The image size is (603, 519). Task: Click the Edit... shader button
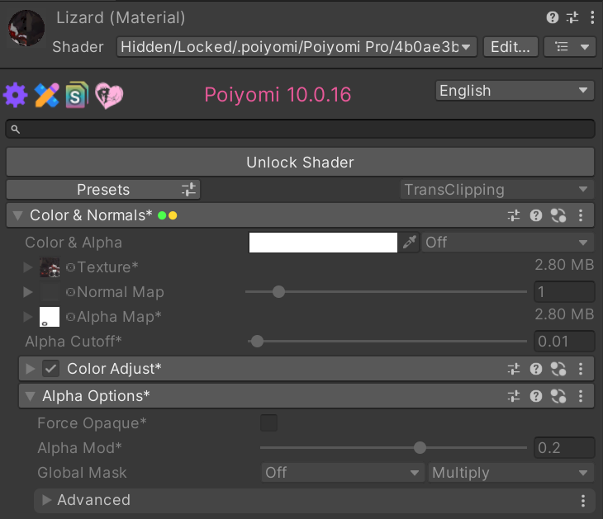(x=510, y=47)
